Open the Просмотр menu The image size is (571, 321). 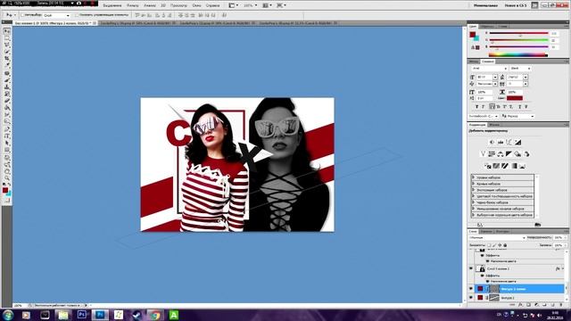(x=178, y=5)
